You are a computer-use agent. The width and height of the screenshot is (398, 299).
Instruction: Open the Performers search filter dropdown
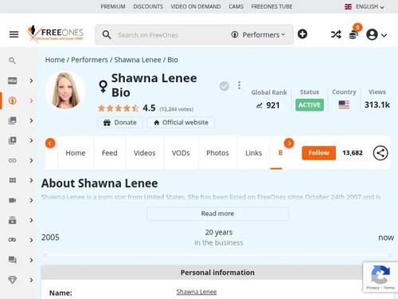pyautogui.click(x=258, y=35)
